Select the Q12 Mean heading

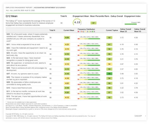12,16
